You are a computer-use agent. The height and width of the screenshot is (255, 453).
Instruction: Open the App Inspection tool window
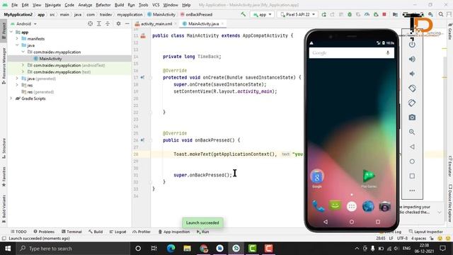point(174,232)
